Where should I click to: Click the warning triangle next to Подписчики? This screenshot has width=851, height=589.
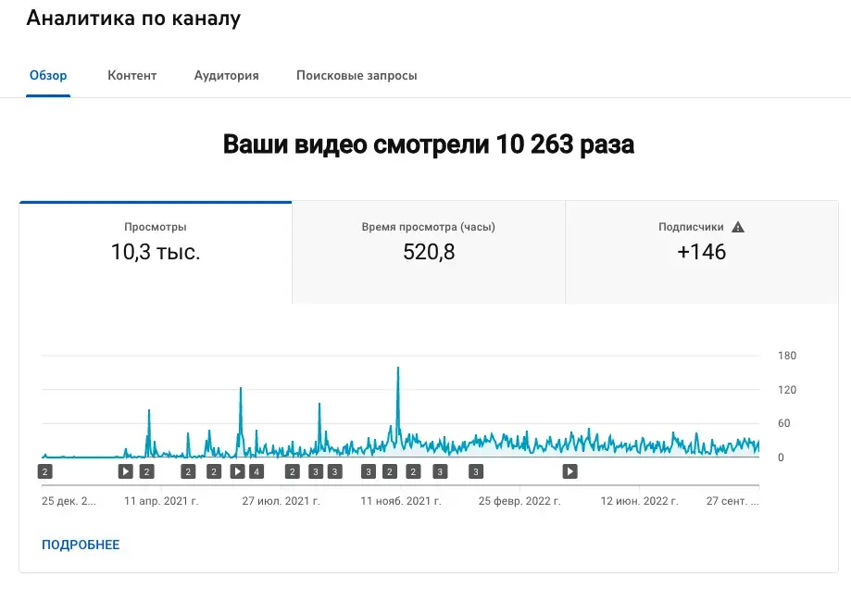point(738,227)
